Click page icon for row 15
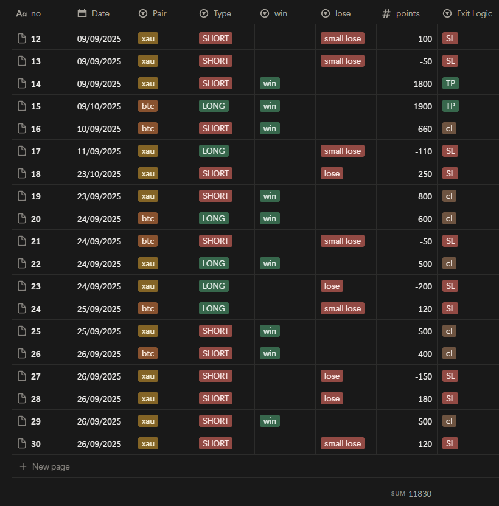This screenshot has height=506, width=499. click(x=22, y=106)
